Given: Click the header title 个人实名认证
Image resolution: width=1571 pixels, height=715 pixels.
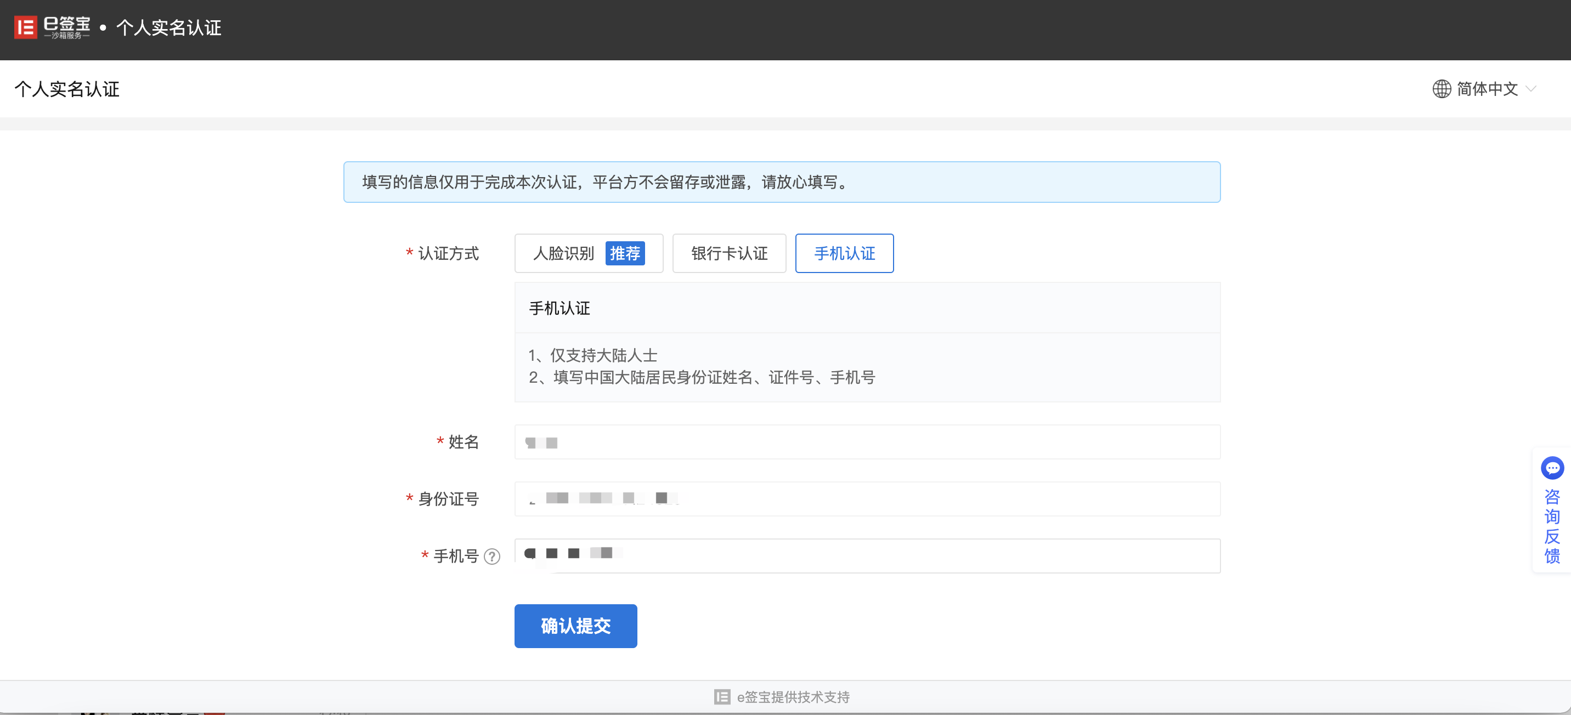Looking at the screenshot, I should pyautogui.click(x=168, y=27).
